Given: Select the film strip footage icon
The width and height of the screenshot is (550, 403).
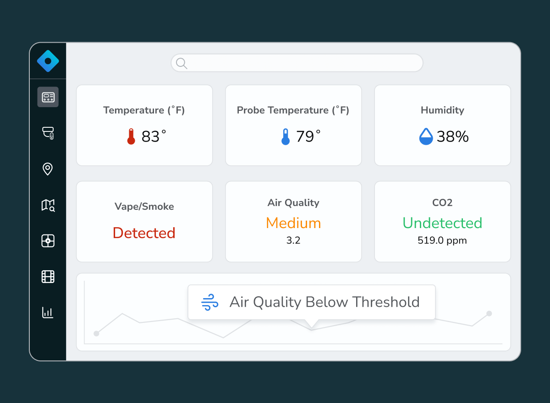Looking at the screenshot, I should click(x=48, y=277).
